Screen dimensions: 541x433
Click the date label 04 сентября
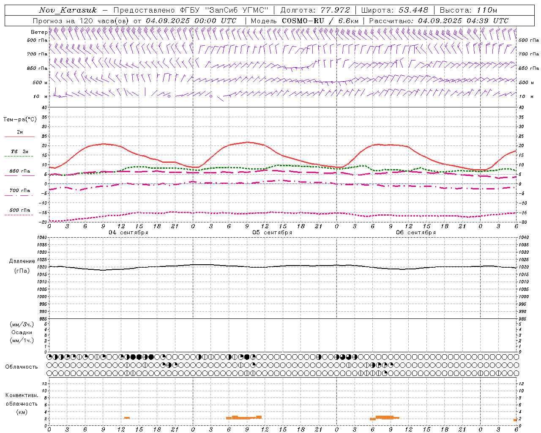pyautogui.click(x=128, y=232)
